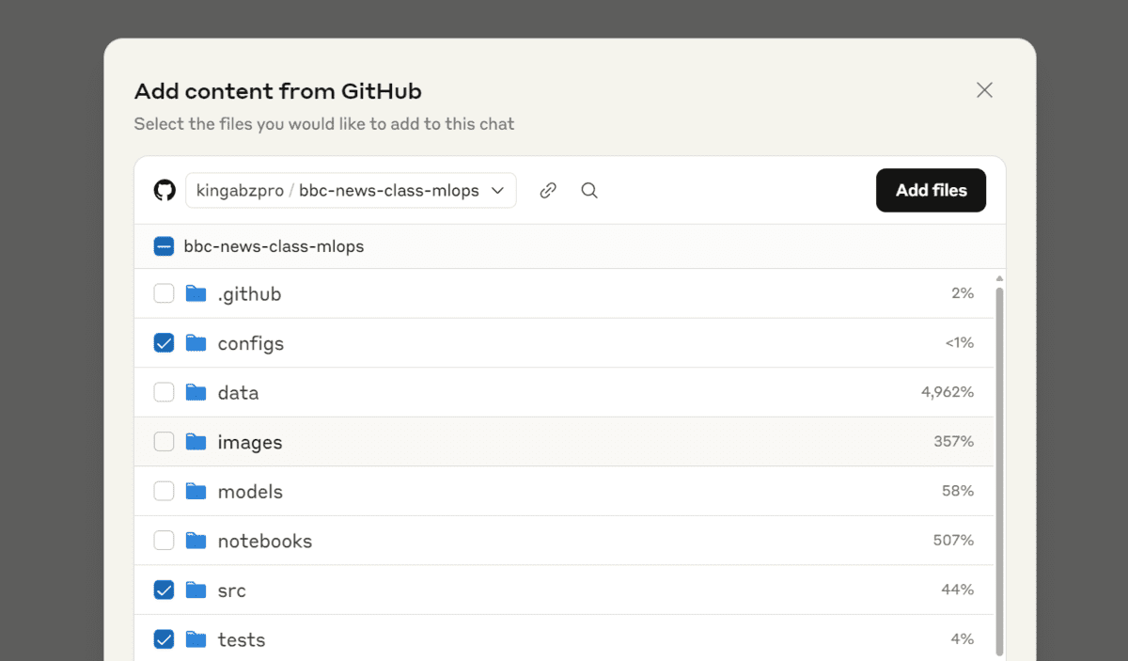Check the .github folder checkbox
The image size is (1128, 661).
point(164,293)
